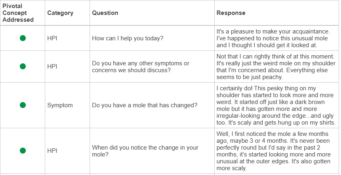This screenshot has height=175, width=341.
Task: Click the response beginning 'Well, I first noticed'
Action: coord(274,151)
